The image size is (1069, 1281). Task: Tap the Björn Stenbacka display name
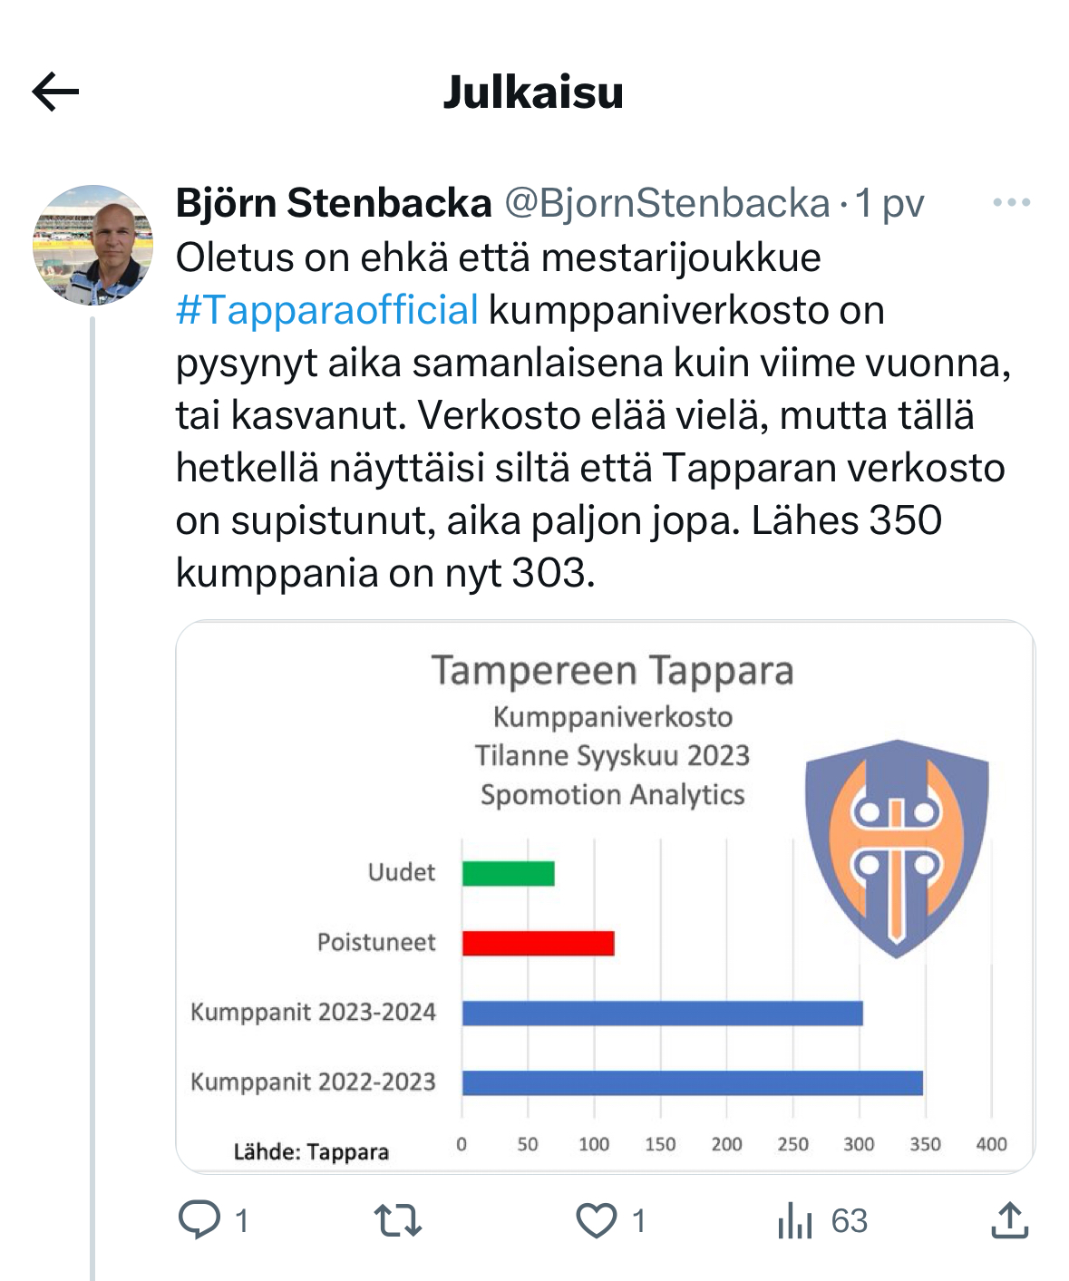click(x=334, y=203)
